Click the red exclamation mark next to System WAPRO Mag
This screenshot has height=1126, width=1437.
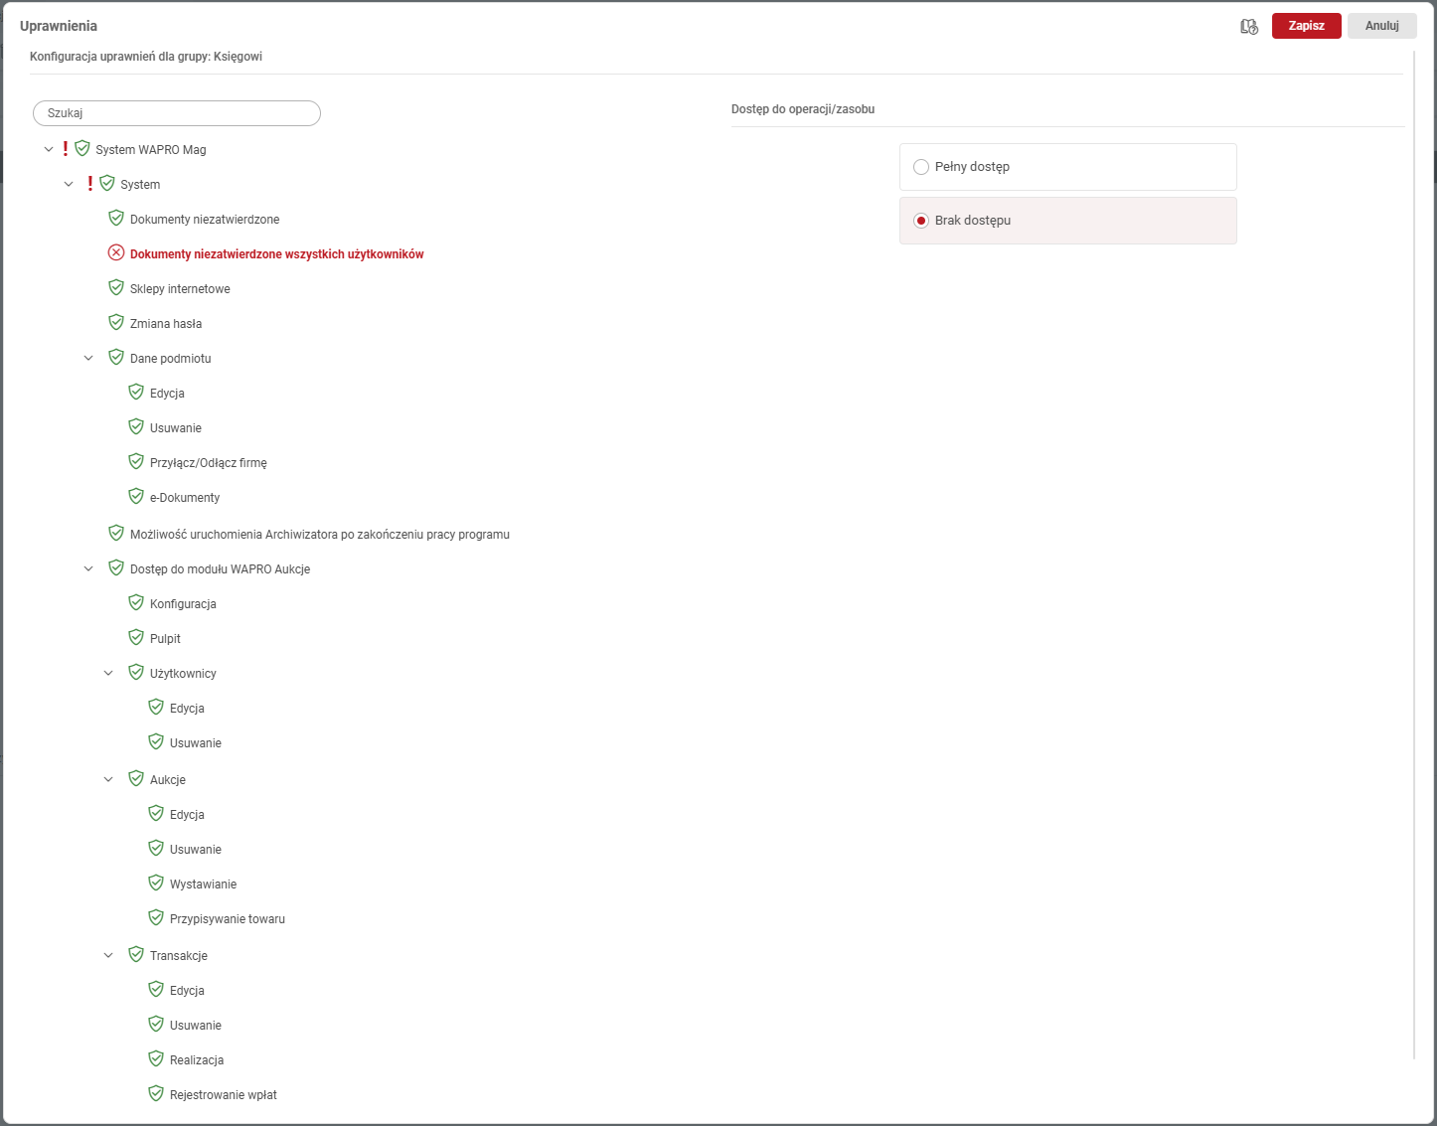[x=66, y=149]
